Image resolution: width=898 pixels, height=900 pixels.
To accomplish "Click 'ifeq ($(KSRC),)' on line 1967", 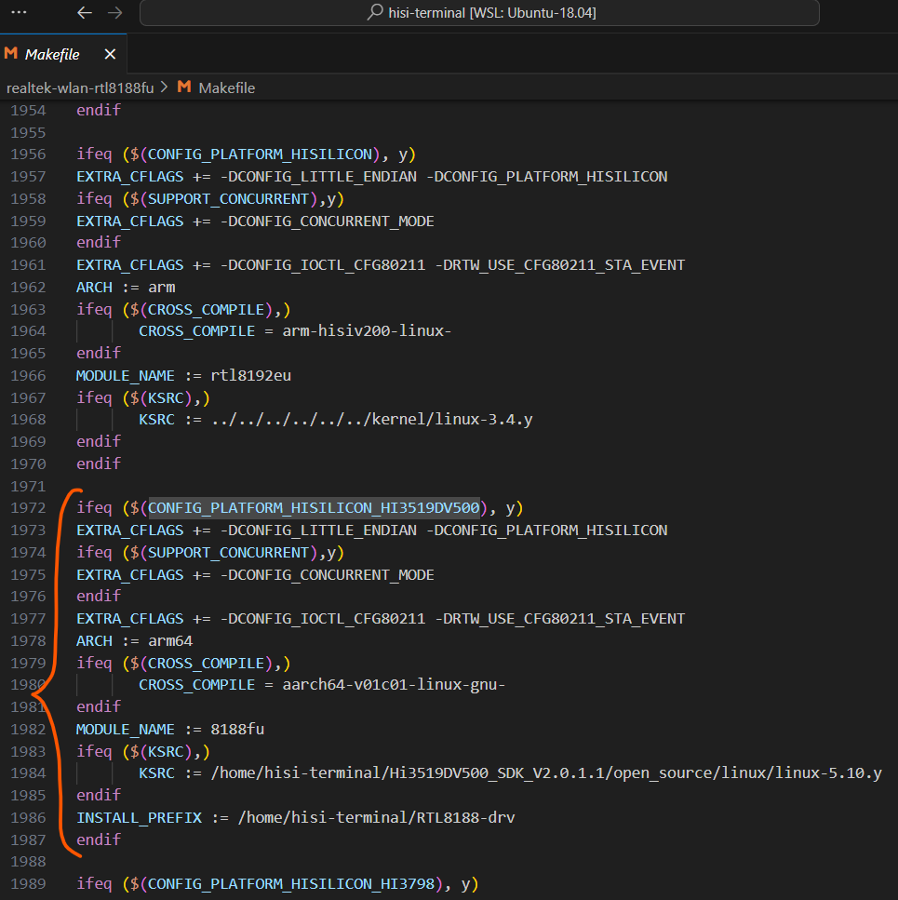I will (x=143, y=397).
